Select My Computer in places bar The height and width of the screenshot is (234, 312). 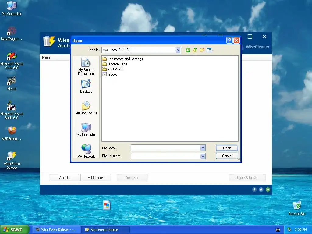click(x=86, y=129)
